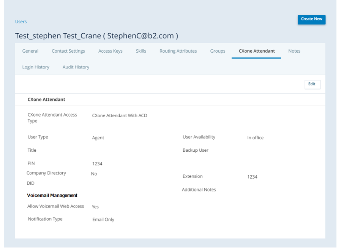The width and height of the screenshot is (341, 252).
Task: Select the Extension value 1234
Action: (x=252, y=177)
